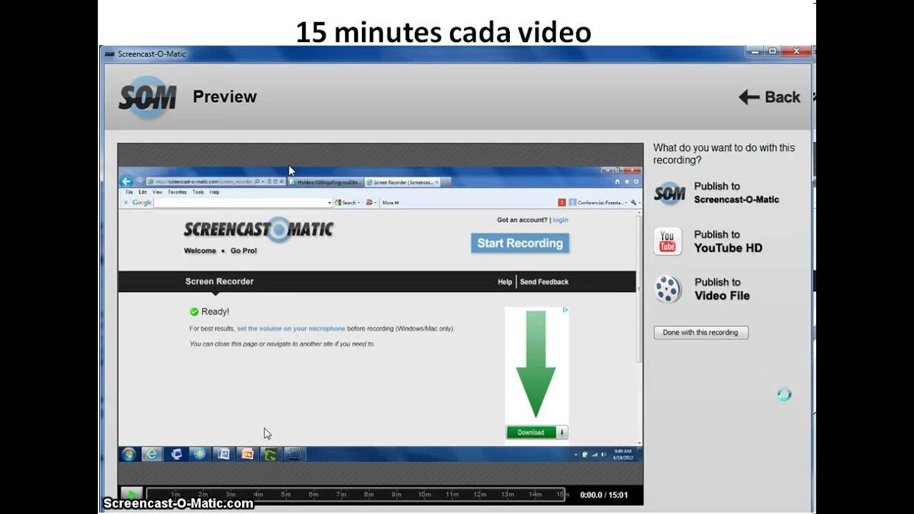
Task: Seek to the 14m timeline mark
Action: (x=535, y=494)
